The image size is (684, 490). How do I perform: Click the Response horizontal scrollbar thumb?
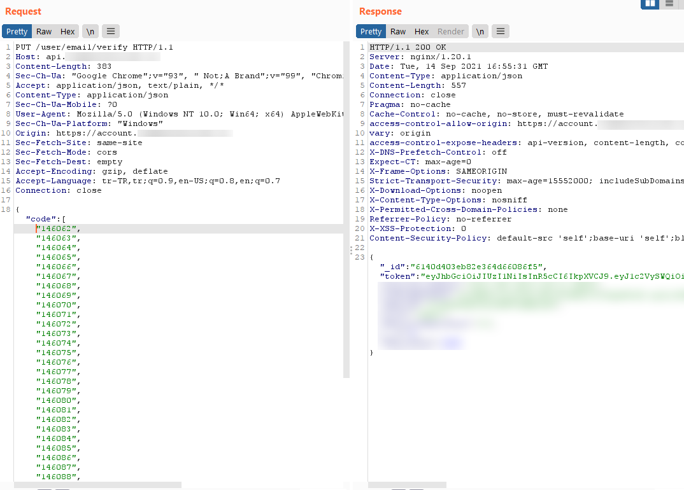coord(408,485)
